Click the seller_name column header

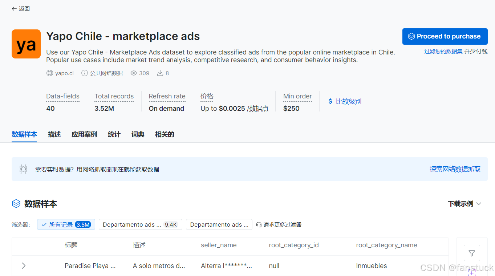point(219,245)
